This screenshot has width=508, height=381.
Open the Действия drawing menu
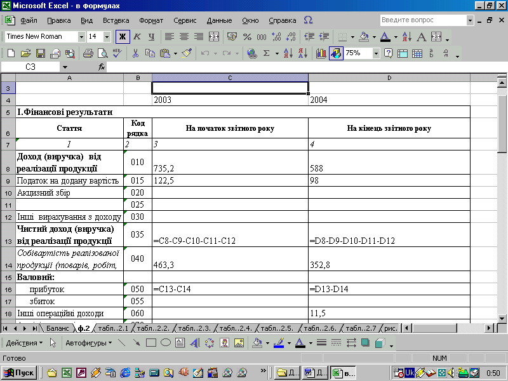click(24, 343)
